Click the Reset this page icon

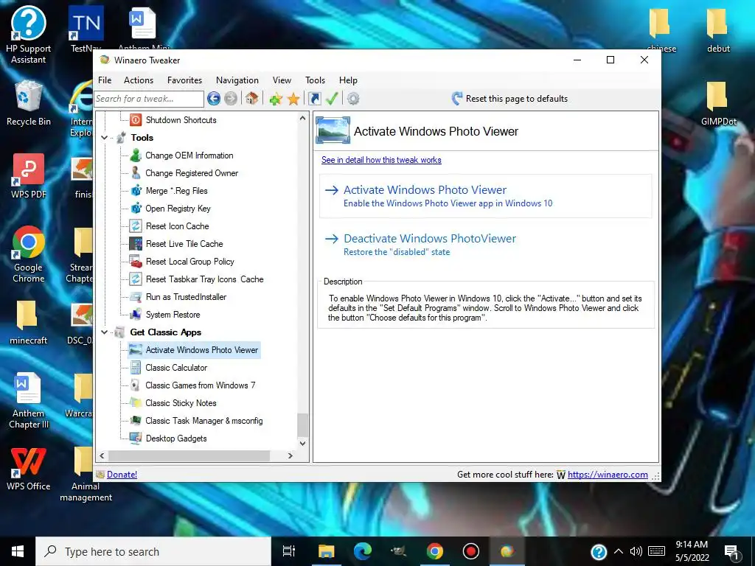click(x=457, y=99)
